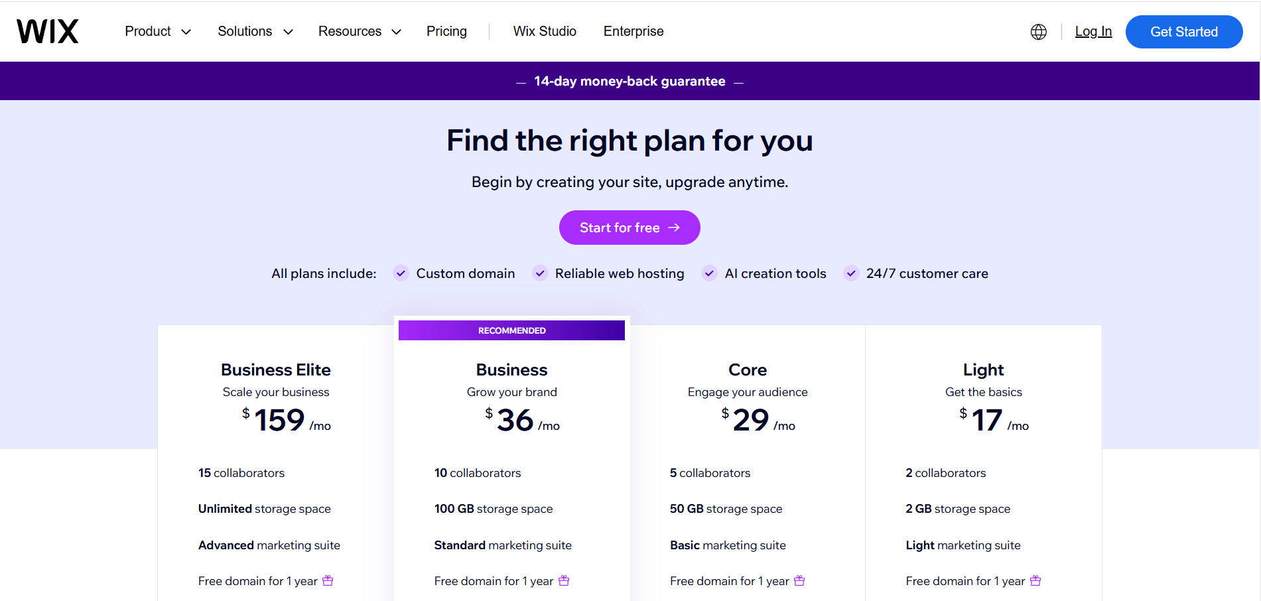Click the checkmark beside 24/7 customer care
Image resolution: width=1261 pixels, height=601 pixels.
(851, 273)
